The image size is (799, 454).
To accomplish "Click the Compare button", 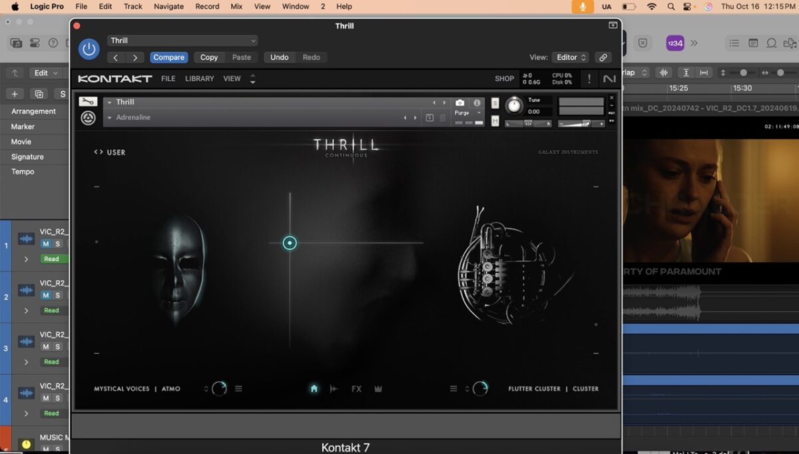I will coord(168,57).
